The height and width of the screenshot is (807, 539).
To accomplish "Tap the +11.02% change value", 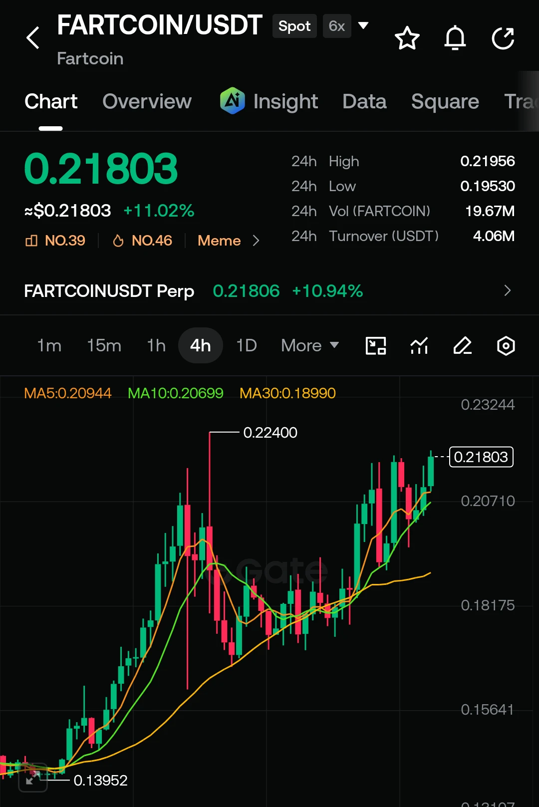I will pos(159,211).
